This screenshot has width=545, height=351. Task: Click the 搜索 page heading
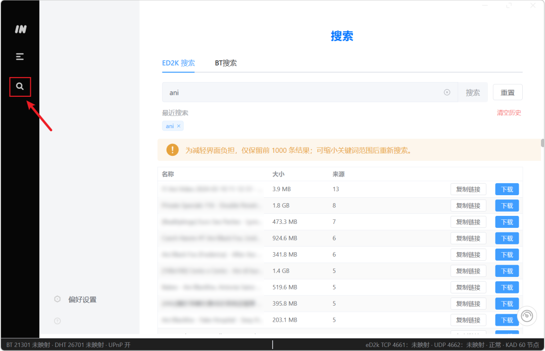coord(342,36)
